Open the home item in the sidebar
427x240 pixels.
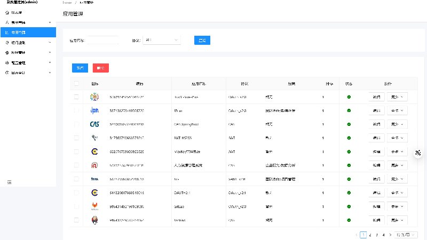tap(28, 12)
